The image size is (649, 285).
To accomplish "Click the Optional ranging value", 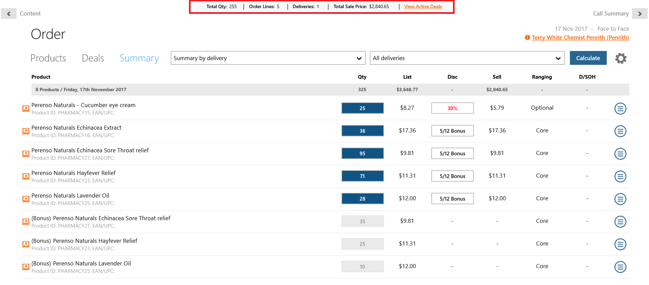I will click(542, 108).
